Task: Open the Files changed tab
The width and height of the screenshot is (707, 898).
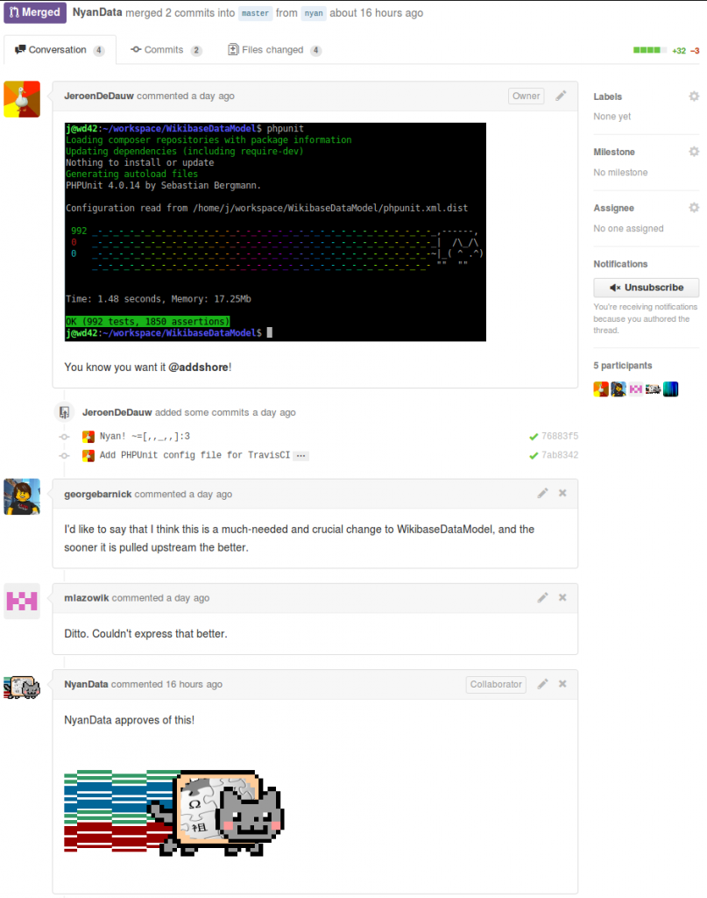Action: (x=274, y=50)
